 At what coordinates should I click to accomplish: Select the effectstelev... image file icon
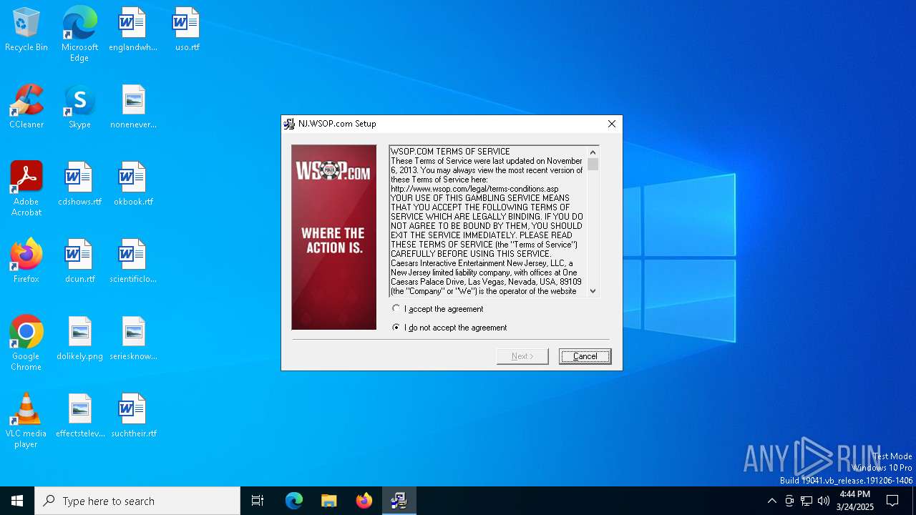(79, 416)
